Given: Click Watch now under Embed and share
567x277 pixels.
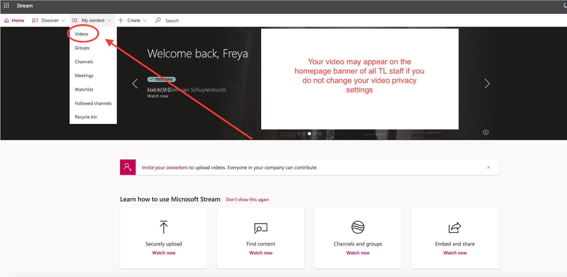Looking at the screenshot, I should pos(455,253).
